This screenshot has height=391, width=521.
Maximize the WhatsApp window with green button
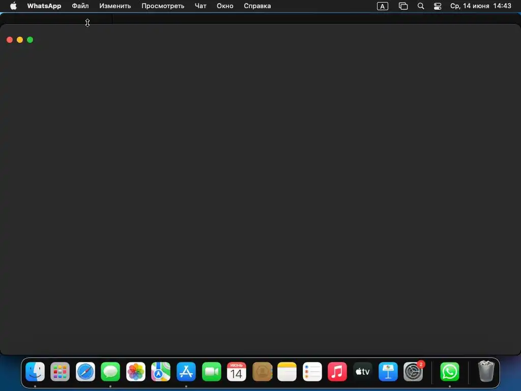30,40
